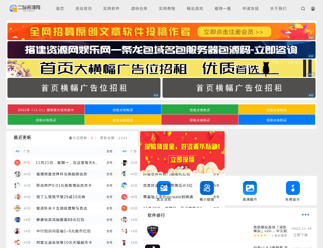
Task: Open 关于我们 navigation item
Action: tap(278, 8)
